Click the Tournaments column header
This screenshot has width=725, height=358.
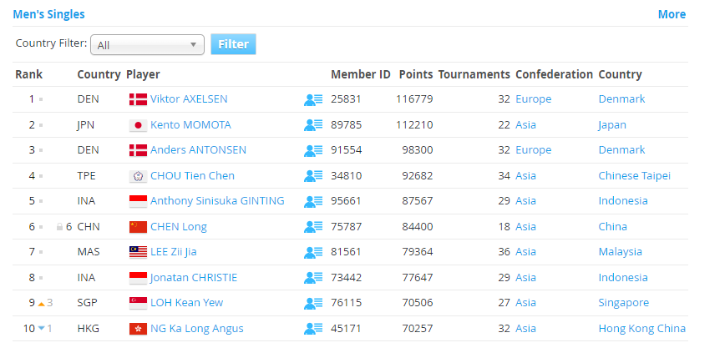tap(474, 74)
